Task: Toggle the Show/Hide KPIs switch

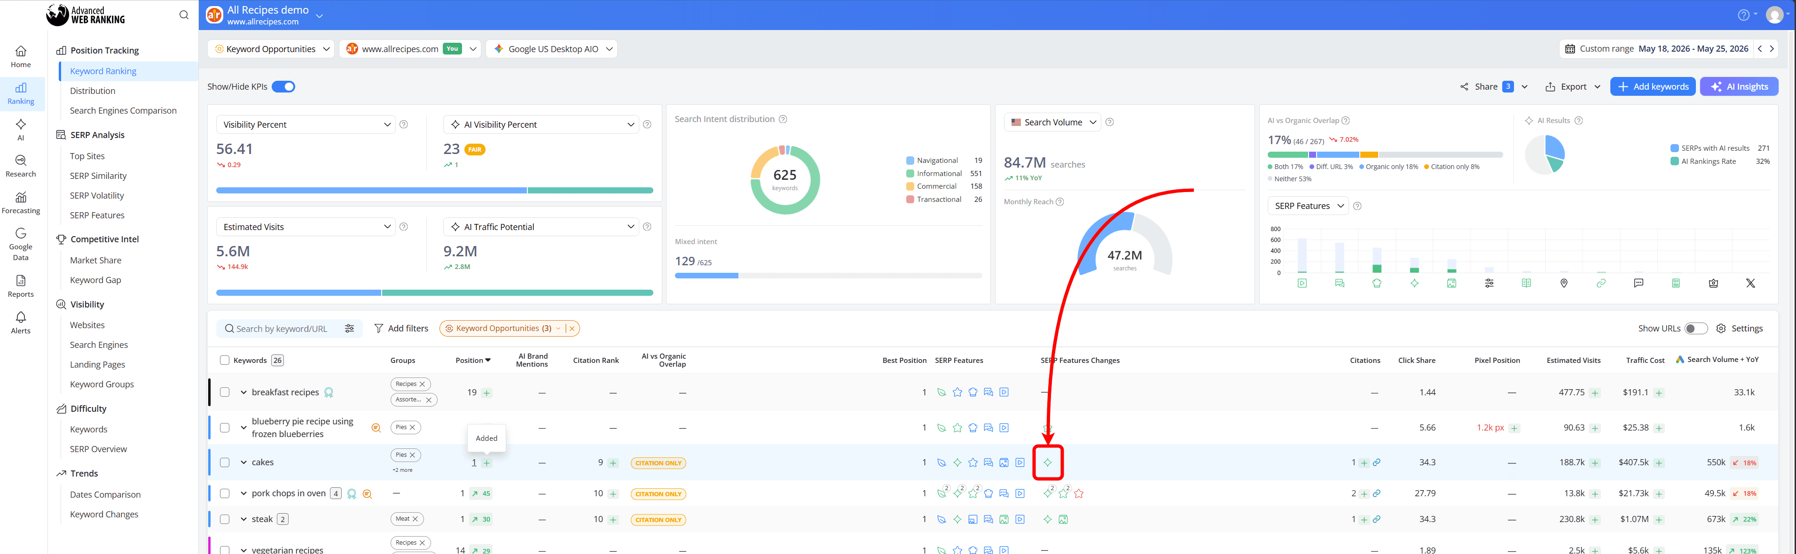Action: (x=284, y=86)
